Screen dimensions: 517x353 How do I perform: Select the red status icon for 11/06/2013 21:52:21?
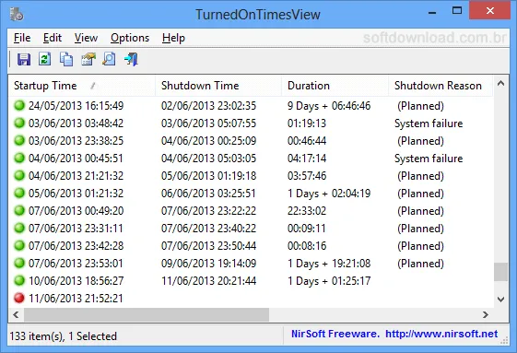click(19, 298)
